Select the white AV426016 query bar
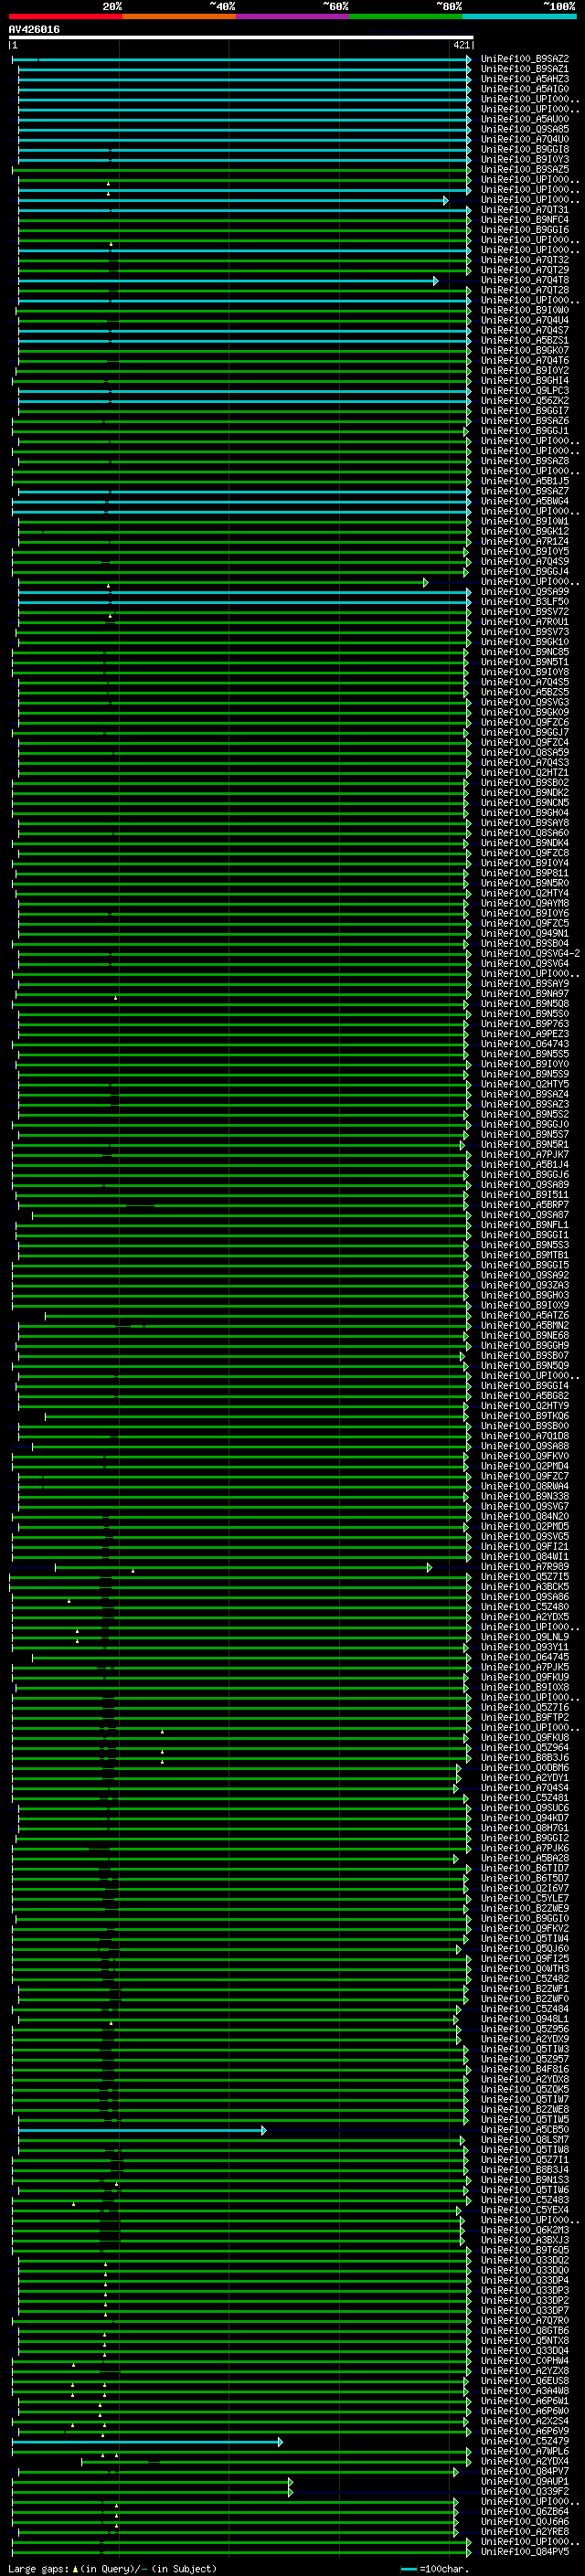The image size is (585, 2576). [241, 37]
